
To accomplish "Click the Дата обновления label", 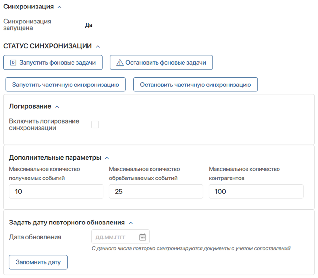I will [35, 237].
